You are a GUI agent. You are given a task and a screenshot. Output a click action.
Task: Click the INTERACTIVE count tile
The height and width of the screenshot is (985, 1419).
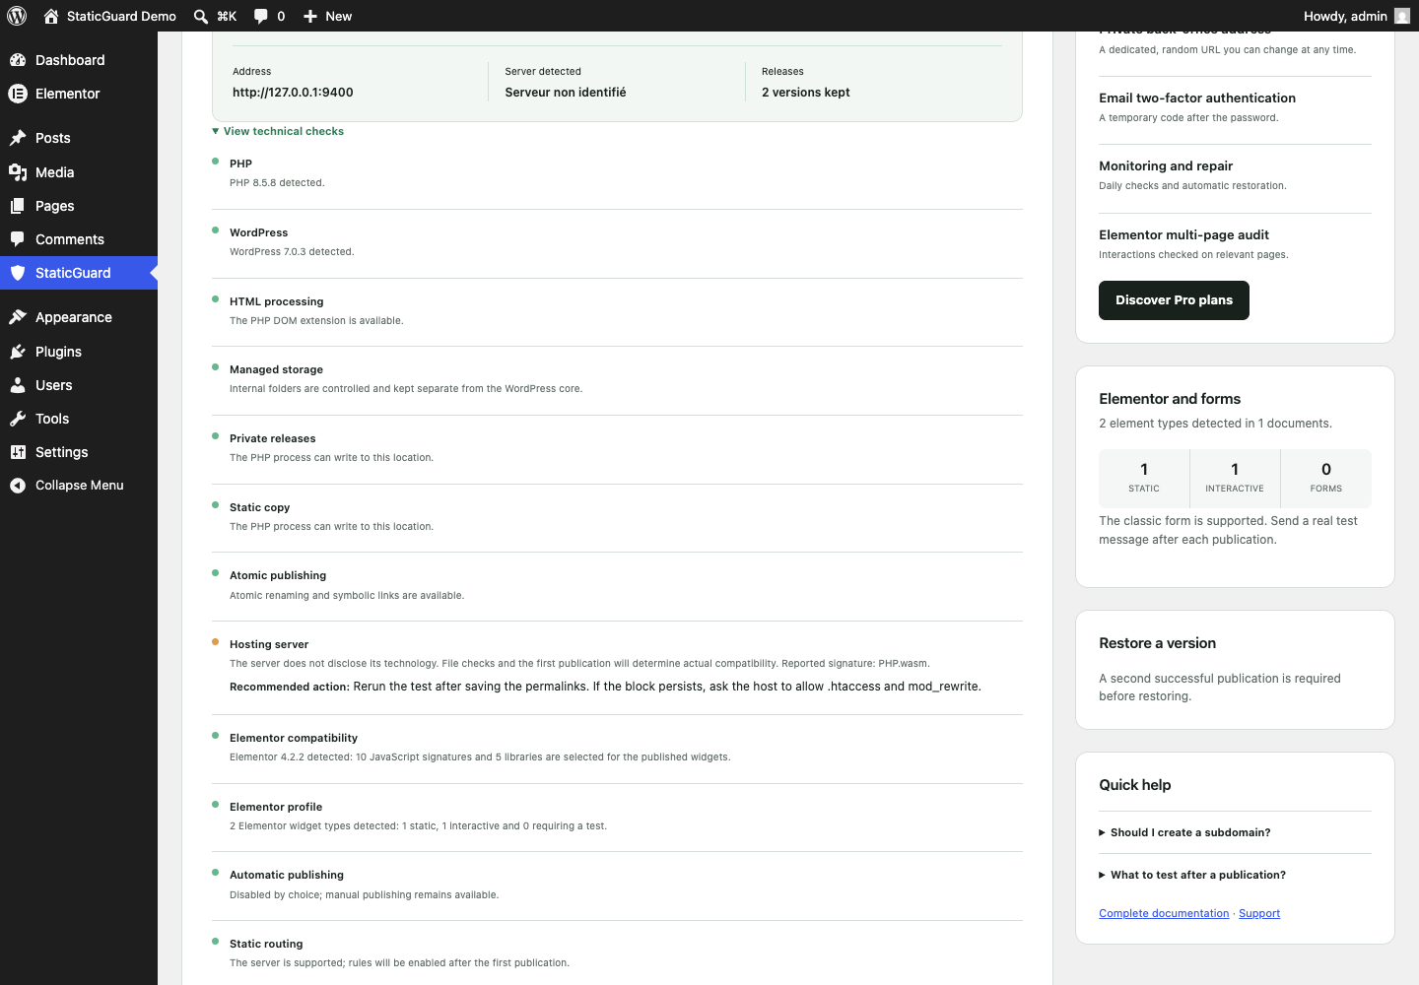click(x=1235, y=479)
